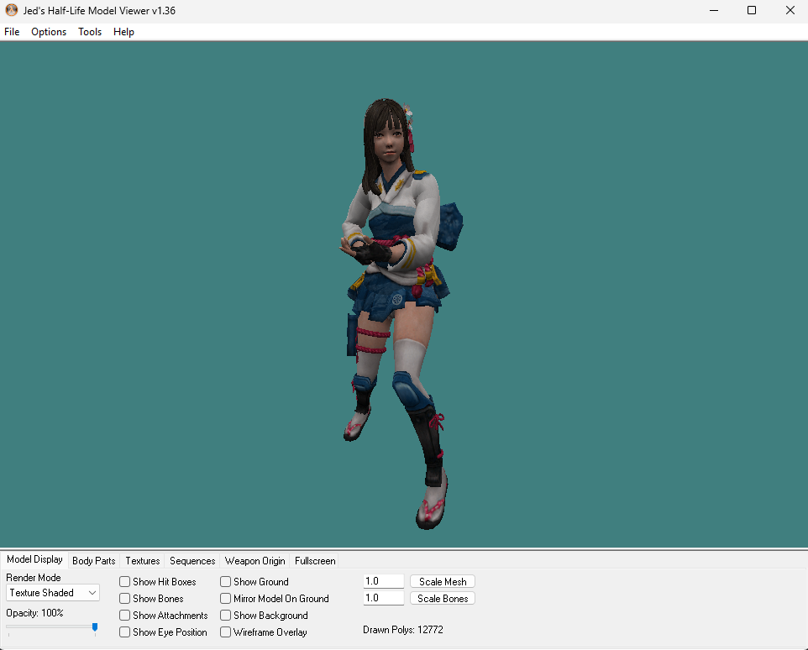The image size is (808, 650).
Task: Close the Model Viewer window
Action: coord(790,10)
